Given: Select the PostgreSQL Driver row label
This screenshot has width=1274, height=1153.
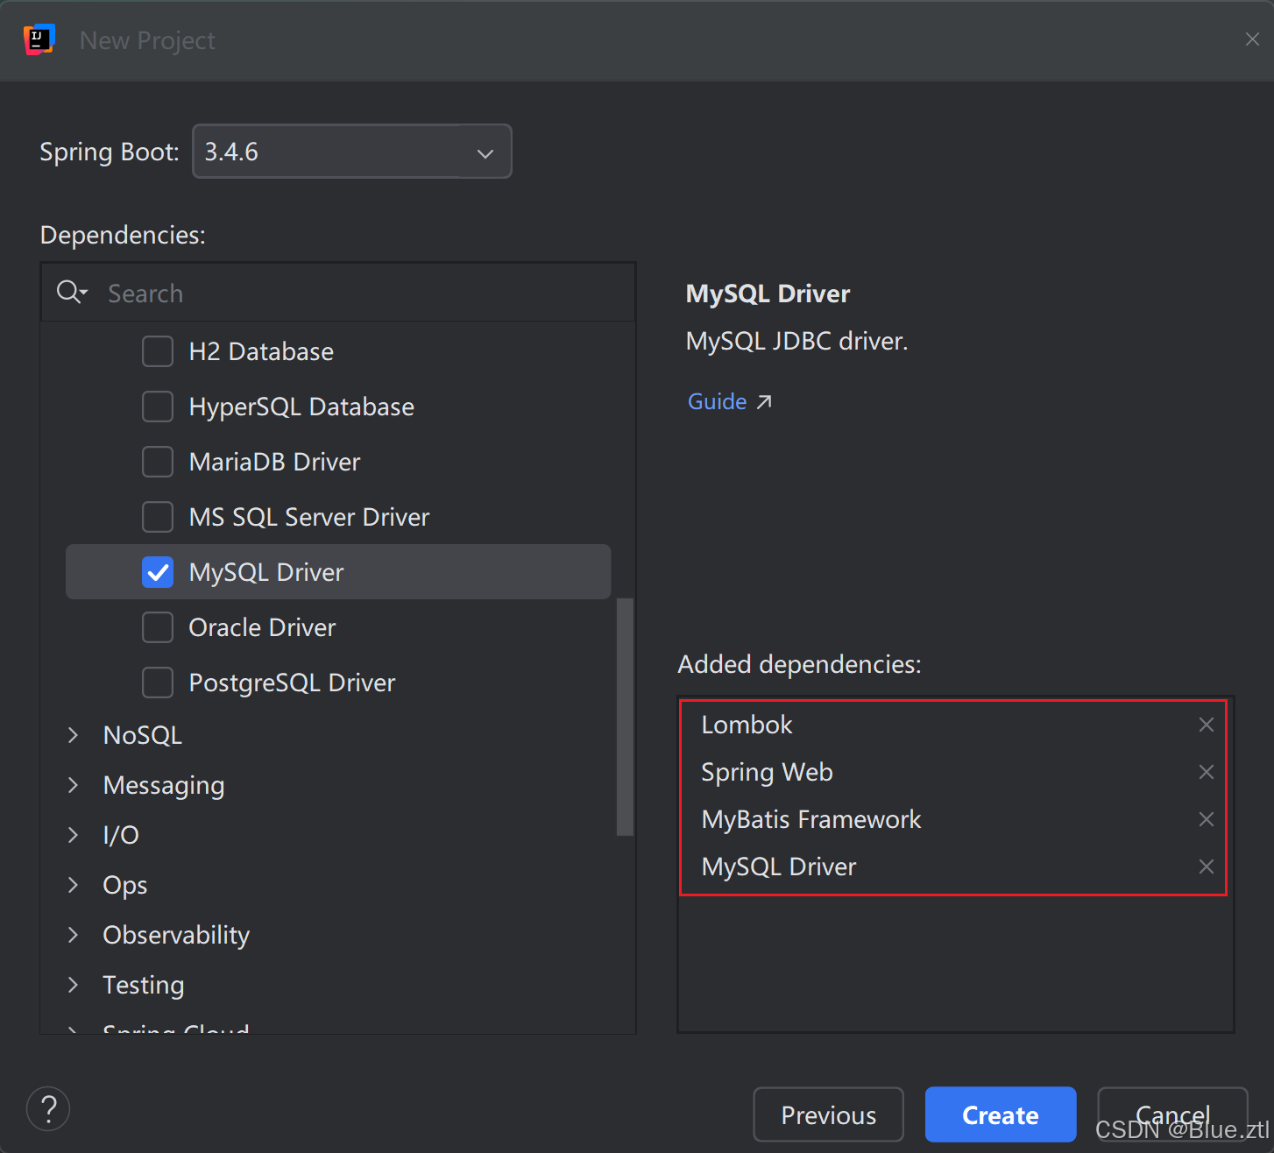Looking at the screenshot, I should pos(292,683).
